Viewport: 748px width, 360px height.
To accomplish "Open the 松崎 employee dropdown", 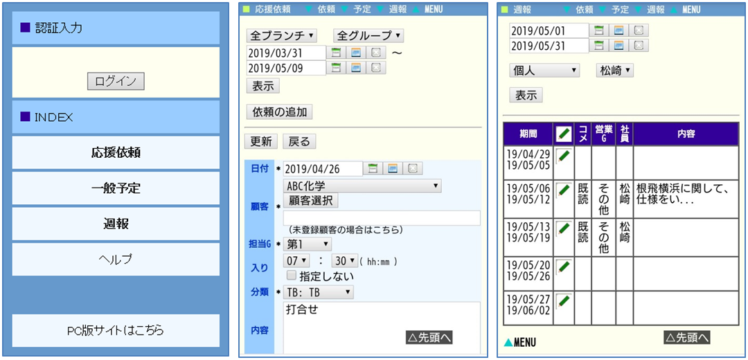I will tap(615, 71).
